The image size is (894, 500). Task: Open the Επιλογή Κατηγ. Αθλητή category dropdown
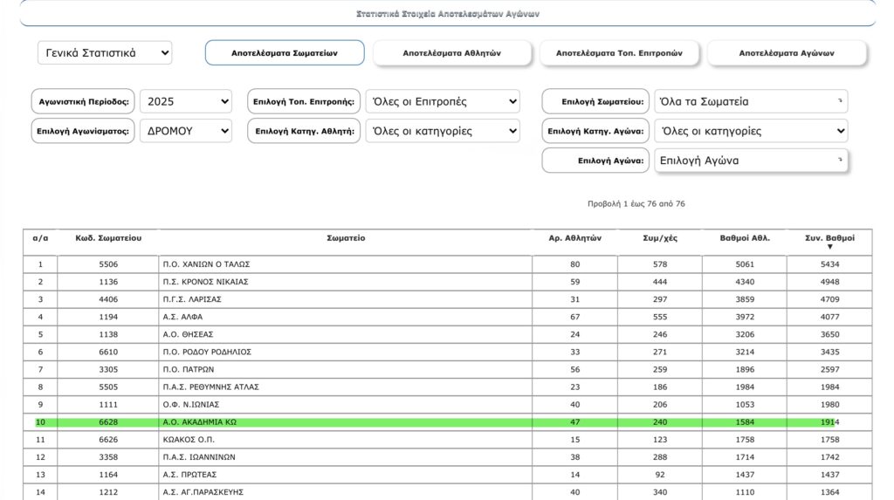tap(443, 132)
